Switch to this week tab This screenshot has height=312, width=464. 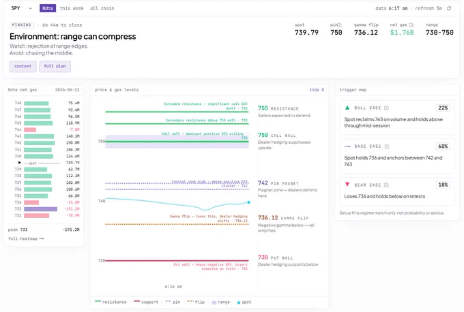pos(72,8)
